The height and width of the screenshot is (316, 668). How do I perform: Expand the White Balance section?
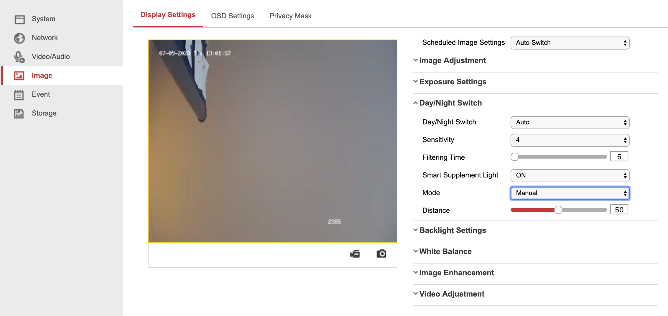click(x=445, y=252)
